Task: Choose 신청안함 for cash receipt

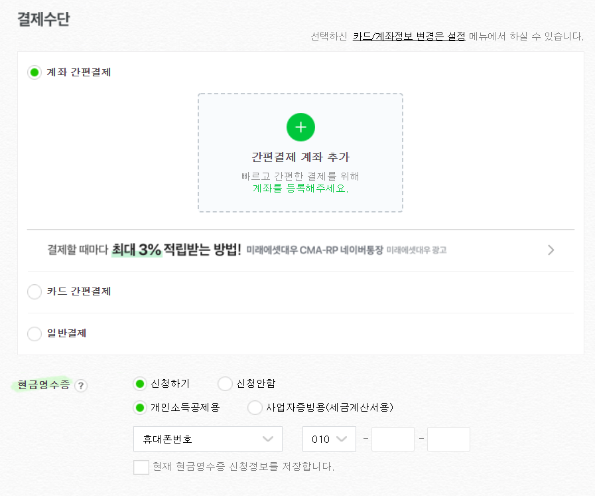Action: point(225,384)
